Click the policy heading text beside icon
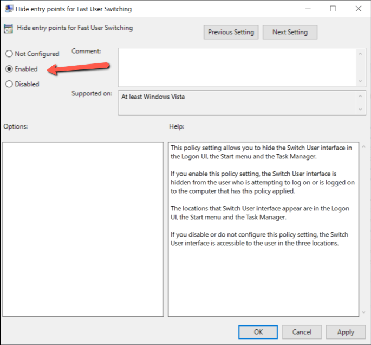This screenshot has height=345, width=371. [x=75, y=28]
